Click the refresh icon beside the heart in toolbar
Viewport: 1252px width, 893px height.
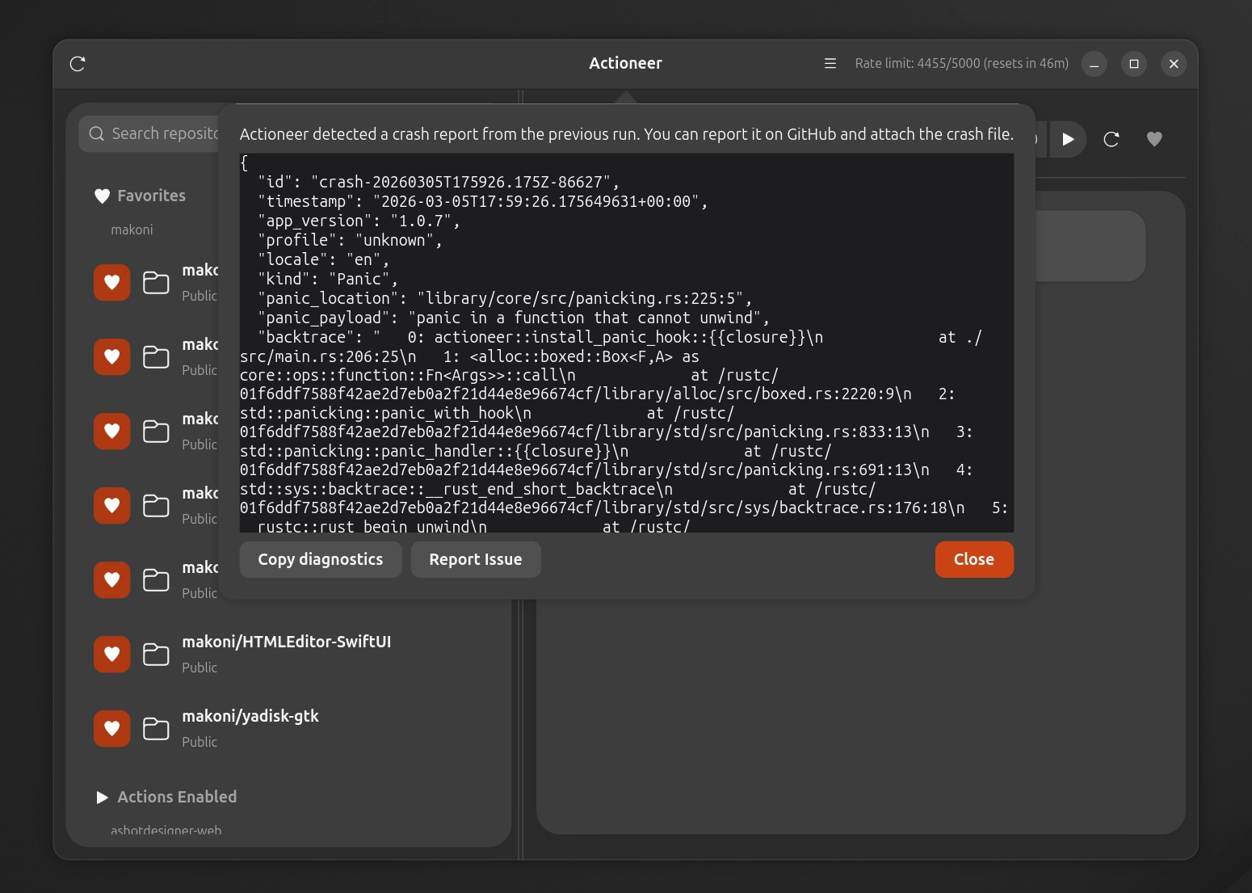(x=1111, y=139)
